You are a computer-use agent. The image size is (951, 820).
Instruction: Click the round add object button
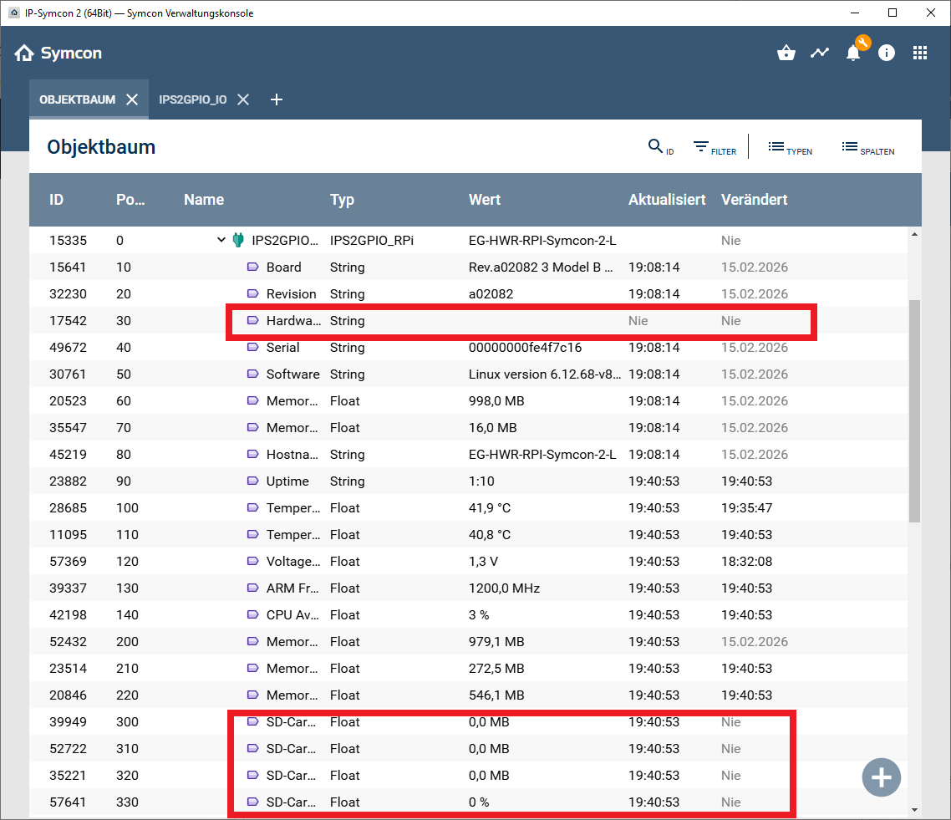pos(882,777)
